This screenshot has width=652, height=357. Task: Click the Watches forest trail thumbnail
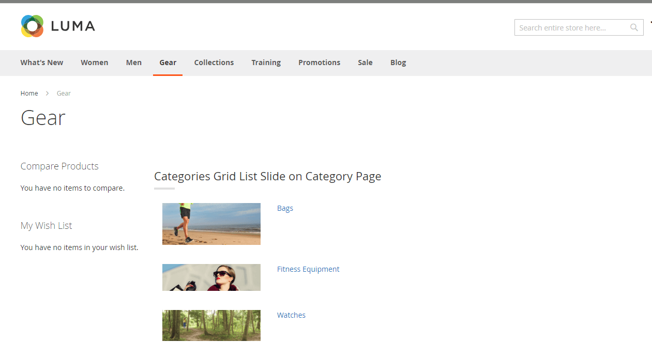coord(211,325)
